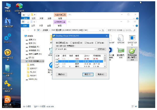Click the forward arrow in Explorer

point(28,30)
